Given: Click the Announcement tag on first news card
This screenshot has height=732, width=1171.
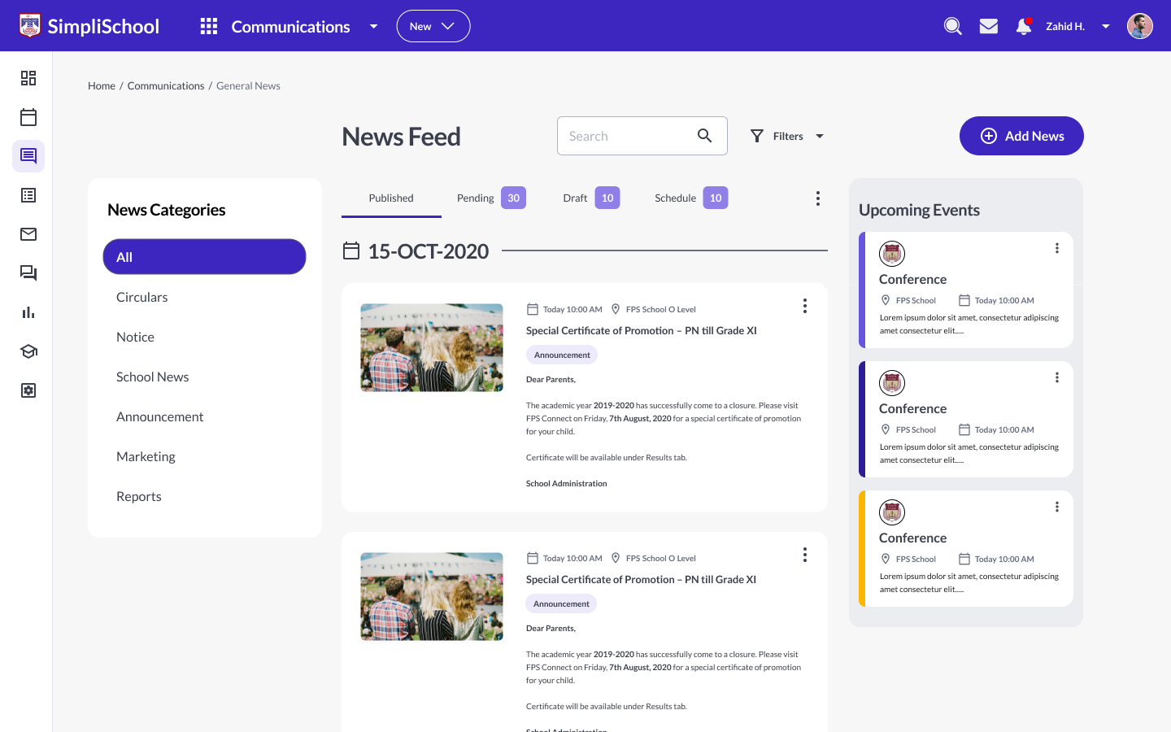Looking at the screenshot, I should 562,355.
